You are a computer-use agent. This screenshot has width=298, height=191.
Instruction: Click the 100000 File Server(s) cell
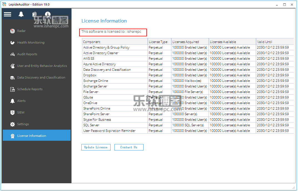[190, 92]
